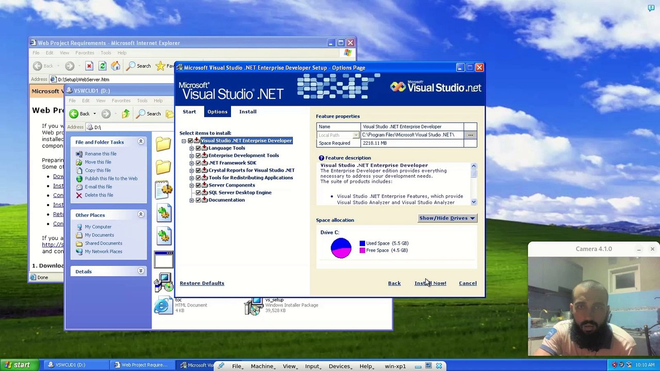Viewport: 660px width, 371px height.
Task: Click the green Back arrow in VSWCUD1 window
Action: [x=74, y=114]
